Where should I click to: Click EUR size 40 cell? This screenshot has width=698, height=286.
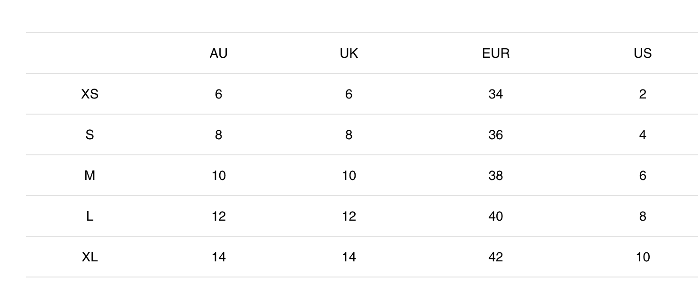(496, 216)
